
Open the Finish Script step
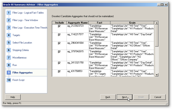tap(18, 80)
